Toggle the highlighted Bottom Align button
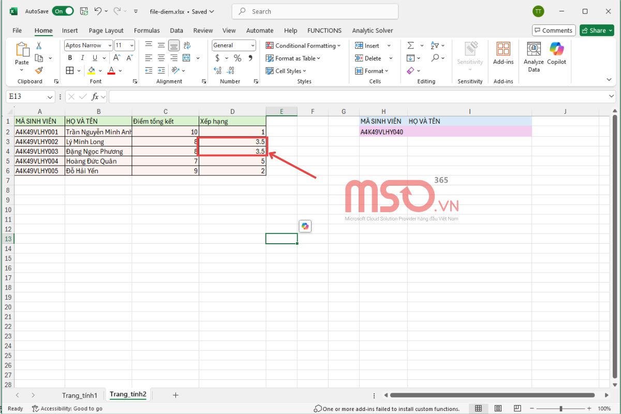Screen dimensions: 621x414 [174, 45]
